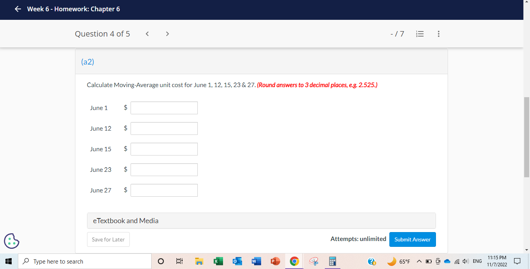
Task: Open Task View on the taskbar
Action: click(x=180, y=262)
